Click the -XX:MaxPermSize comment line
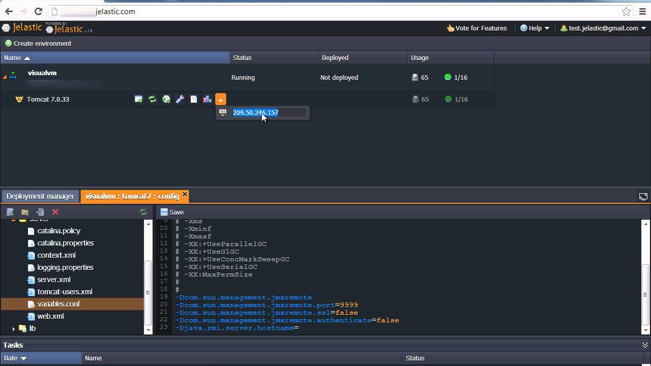This screenshot has width=651, height=366. point(214,274)
